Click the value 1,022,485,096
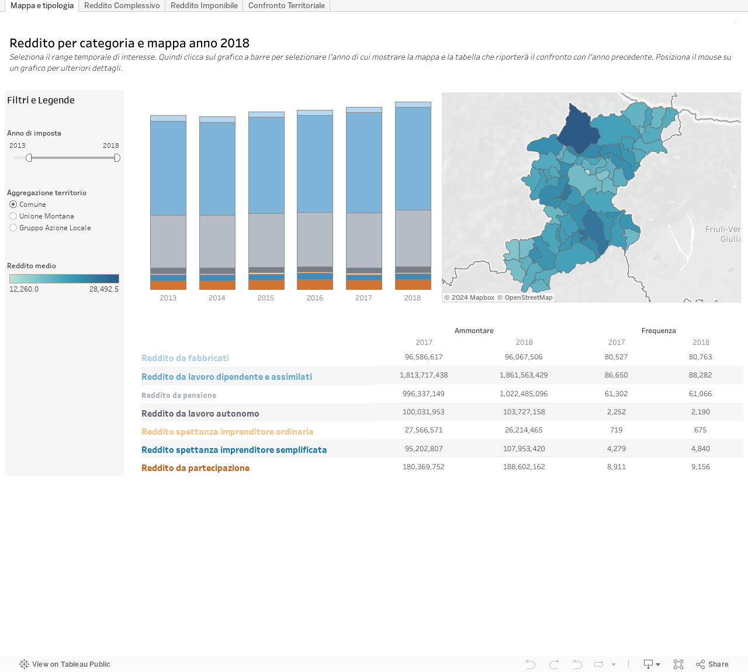Viewport: 748px width, 672px height. [x=524, y=394]
